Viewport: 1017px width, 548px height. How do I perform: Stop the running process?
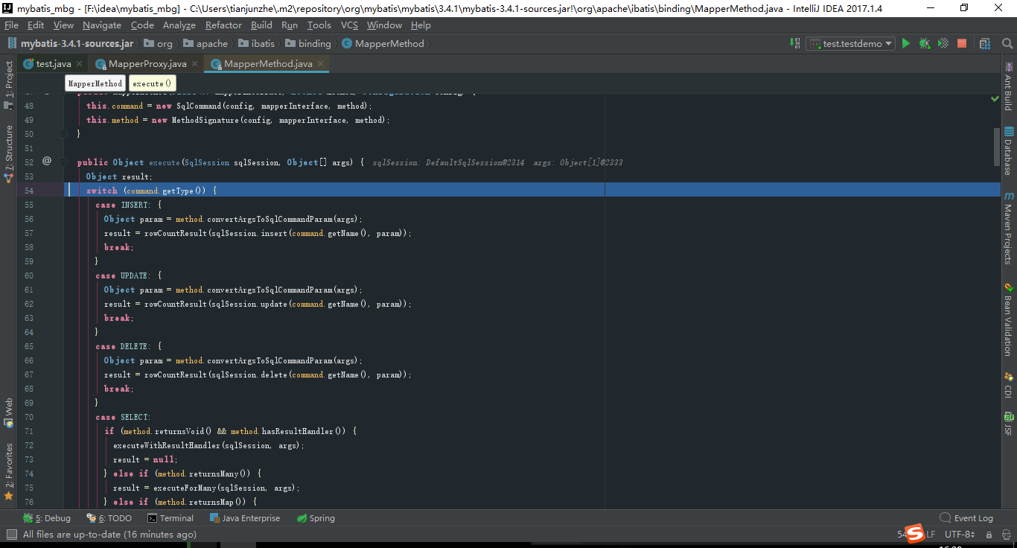(962, 43)
